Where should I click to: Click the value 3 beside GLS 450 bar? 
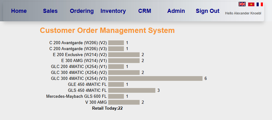(158, 91)
